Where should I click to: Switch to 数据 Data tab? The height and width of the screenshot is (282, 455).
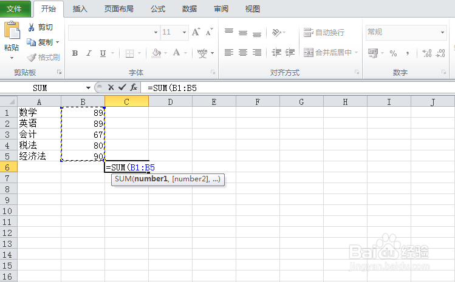[x=189, y=9]
